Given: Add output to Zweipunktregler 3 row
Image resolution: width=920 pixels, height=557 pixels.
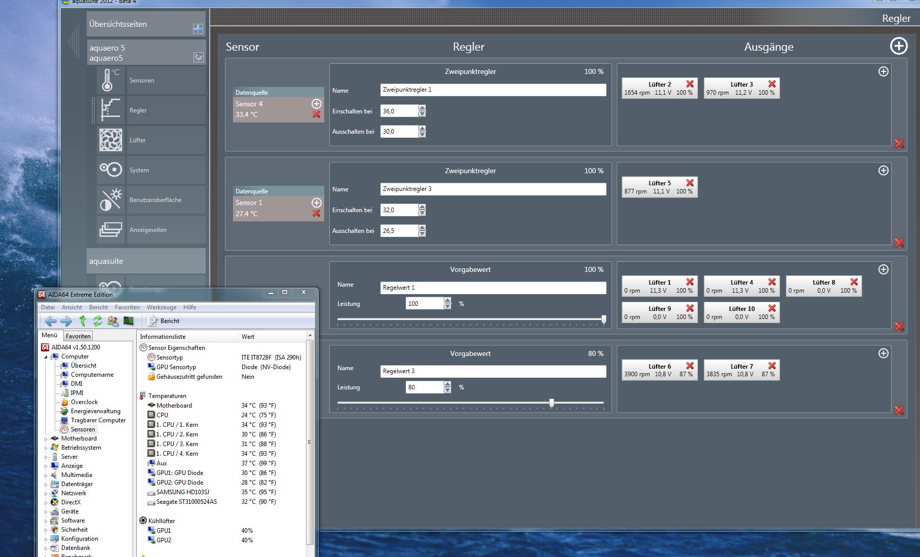Looking at the screenshot, I should click(883, 171).
